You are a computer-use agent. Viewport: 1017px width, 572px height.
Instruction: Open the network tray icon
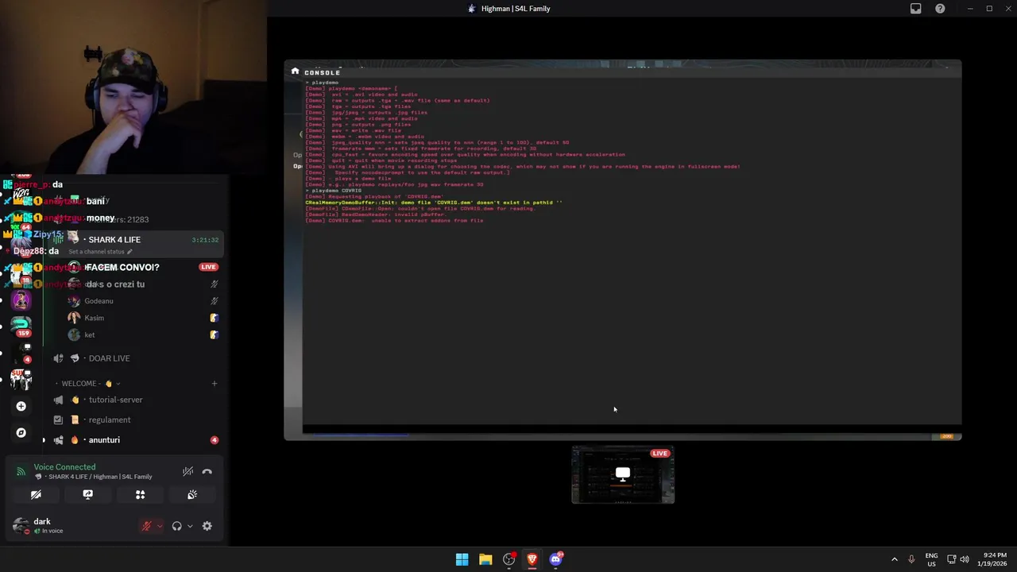pos(951,559)
